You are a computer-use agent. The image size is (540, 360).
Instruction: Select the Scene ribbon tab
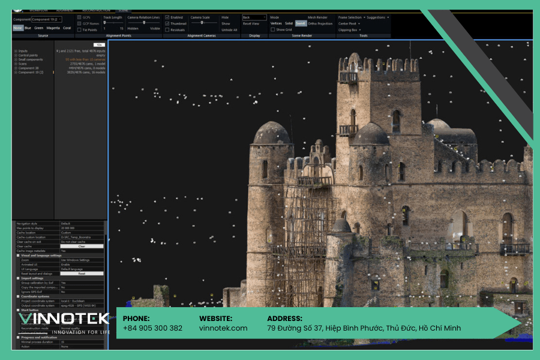point(123,11)
